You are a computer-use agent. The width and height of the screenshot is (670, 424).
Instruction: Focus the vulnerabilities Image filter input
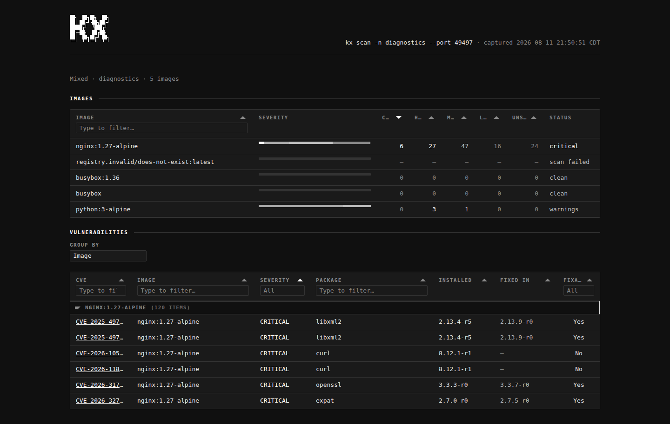193,291
